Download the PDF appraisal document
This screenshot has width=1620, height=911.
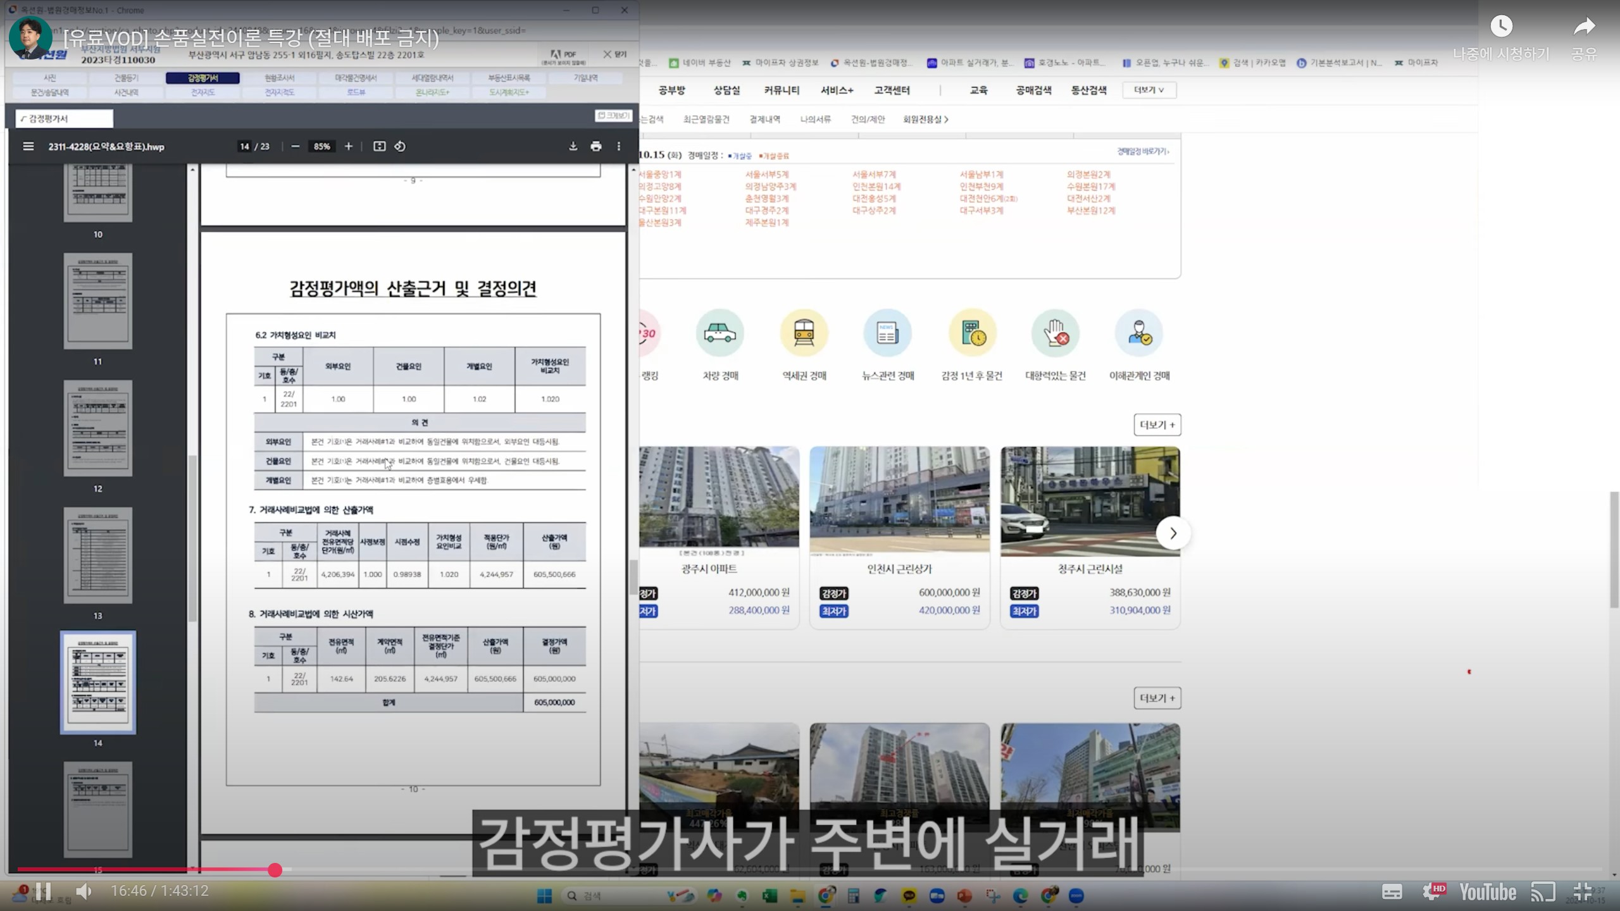573,146
